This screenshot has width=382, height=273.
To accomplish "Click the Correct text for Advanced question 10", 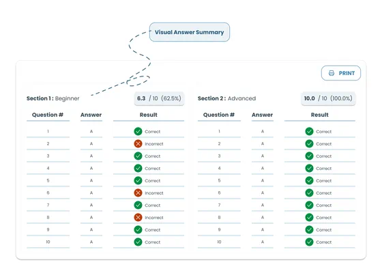I will point(324,242).
